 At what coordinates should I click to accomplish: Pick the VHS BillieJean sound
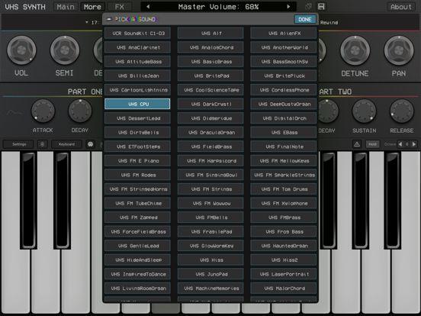(x=137, y=76)
